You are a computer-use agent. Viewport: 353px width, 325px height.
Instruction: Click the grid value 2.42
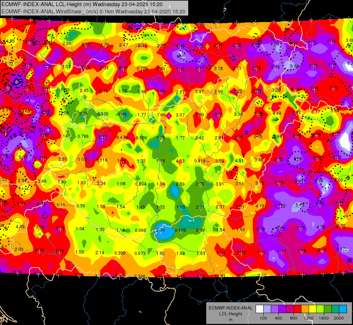(200, 138)
